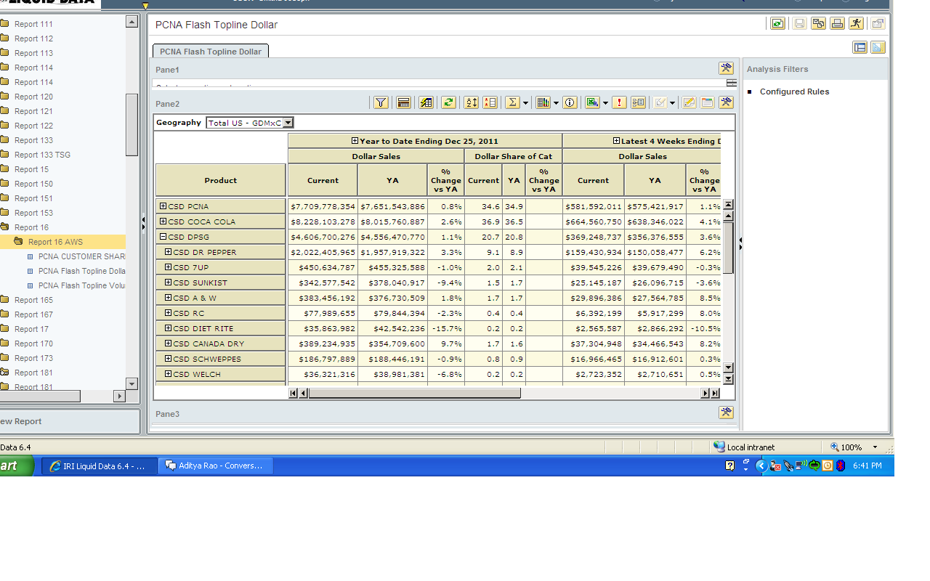The width and height of the screenshot is (930, 581).
Task: Expand the CSD DR PEPPER row
Action: point(168,252)
